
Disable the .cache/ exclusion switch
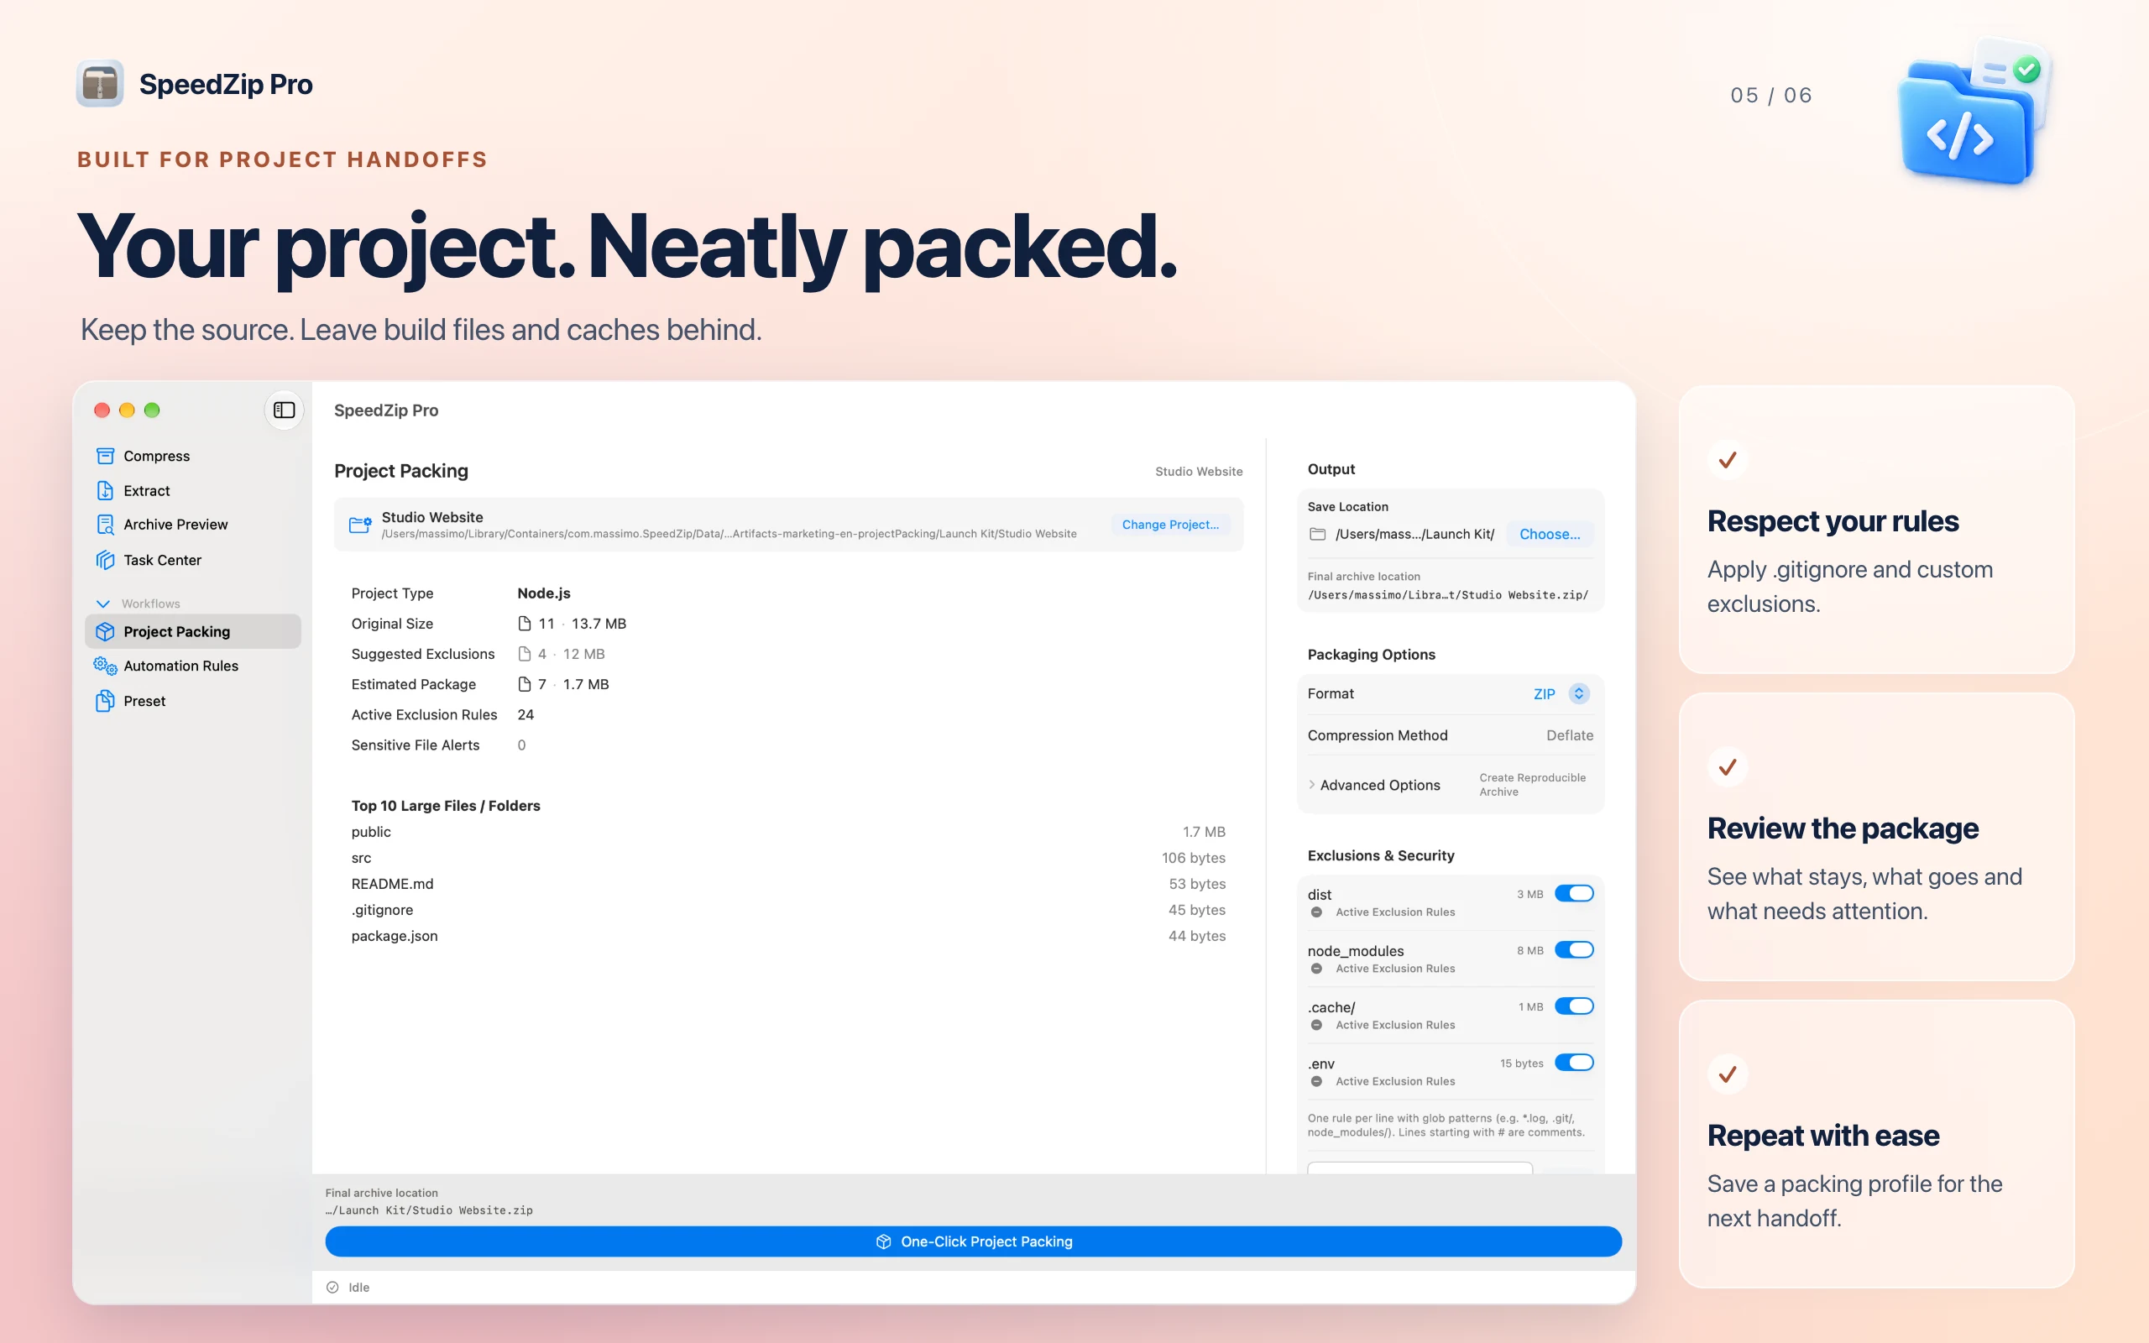point(1574,1006)
